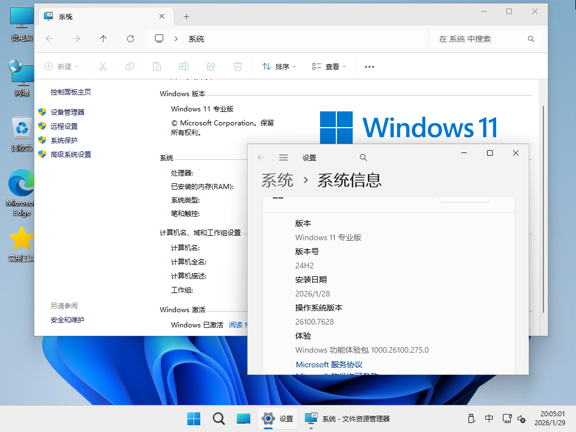Expand the 新建 dropdown

pyautogui.click(x=62, y=66)
